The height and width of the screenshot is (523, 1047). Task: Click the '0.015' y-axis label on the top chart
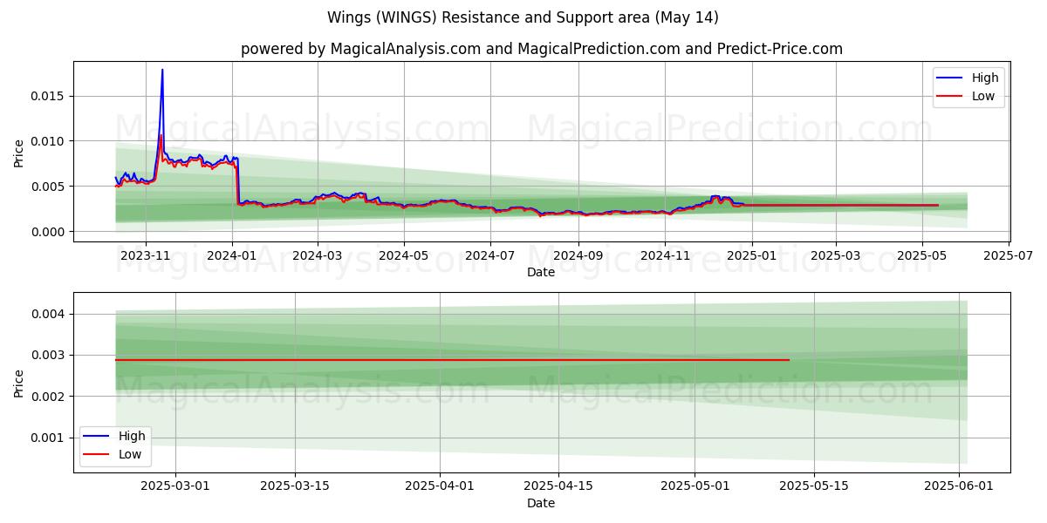(50, 96)
